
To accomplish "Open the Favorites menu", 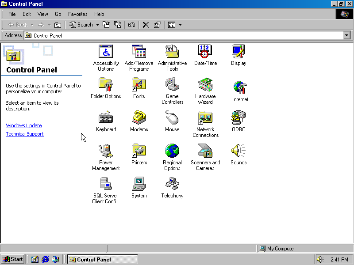I will (x=77, y=14).
